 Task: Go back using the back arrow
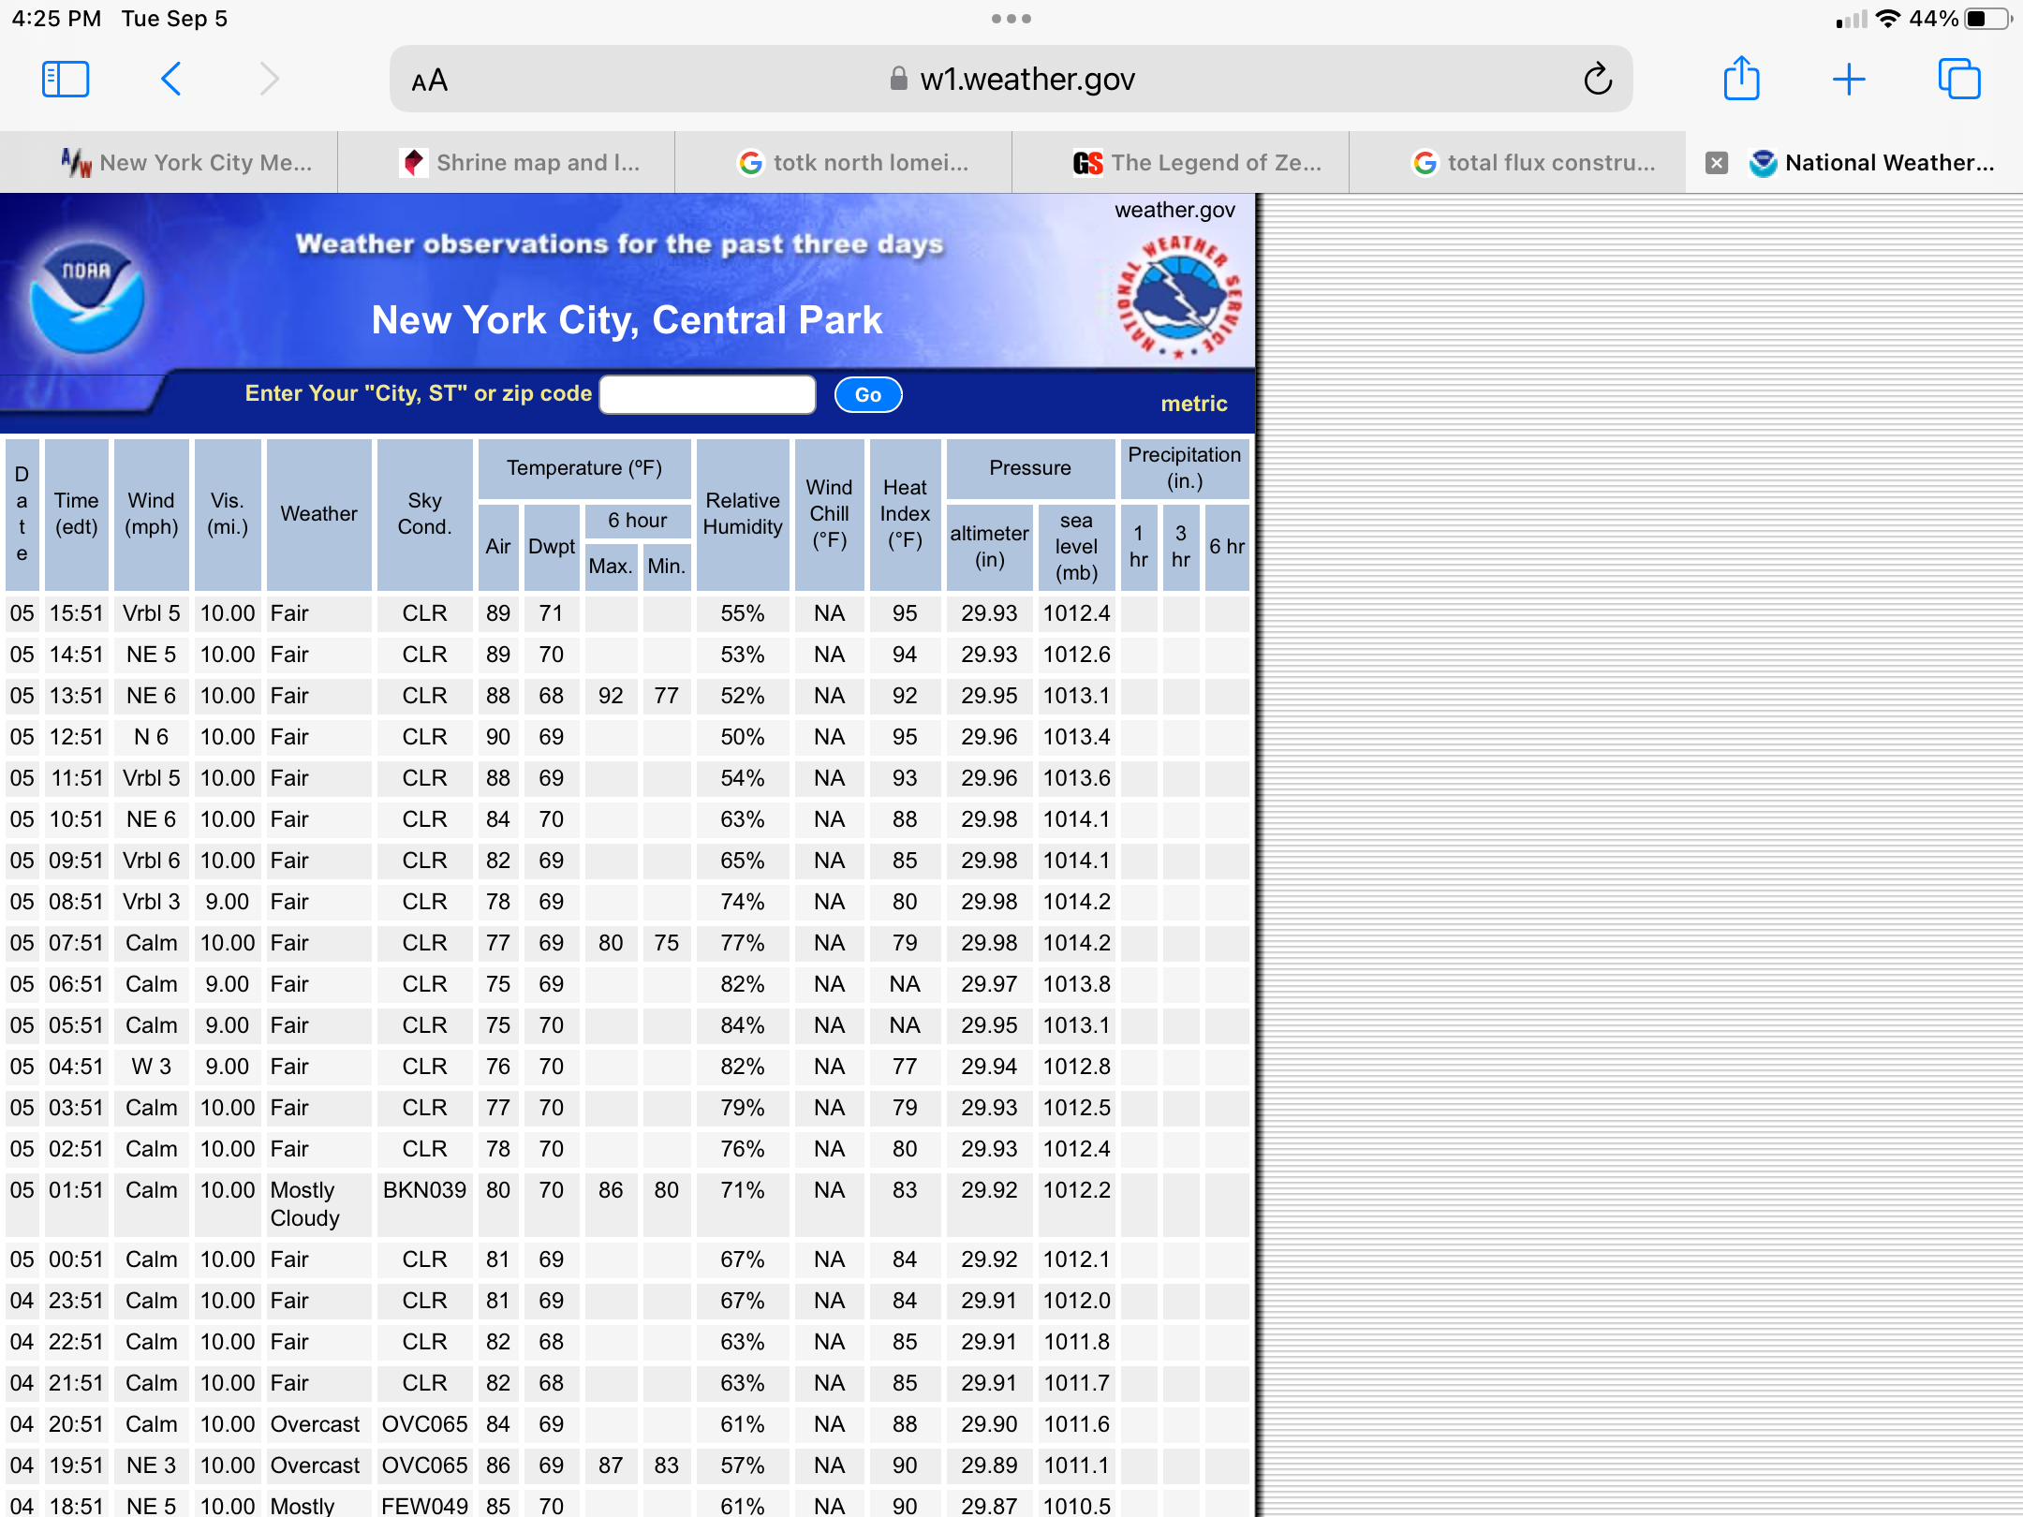[170, 80]
